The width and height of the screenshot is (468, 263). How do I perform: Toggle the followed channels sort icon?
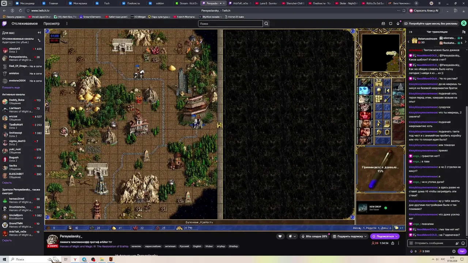[x=39, y=40]
